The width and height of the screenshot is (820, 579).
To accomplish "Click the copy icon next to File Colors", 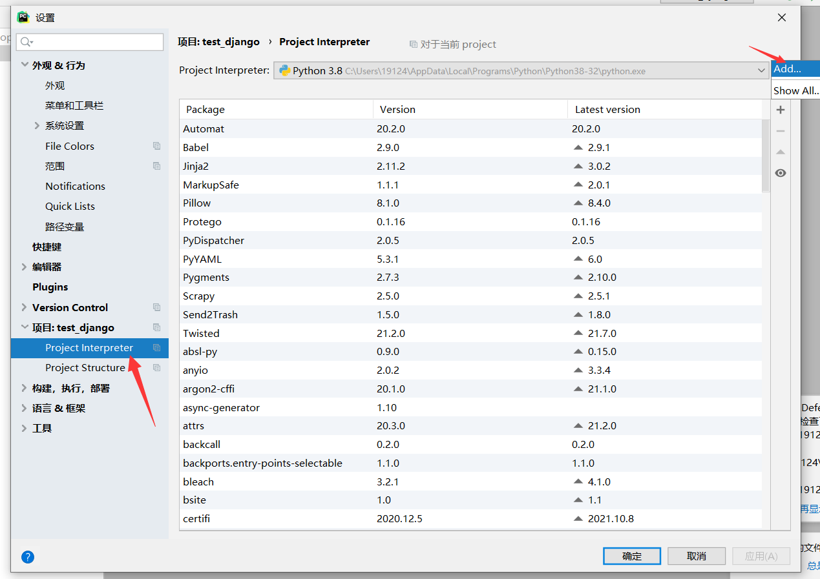I will (156, 146).
